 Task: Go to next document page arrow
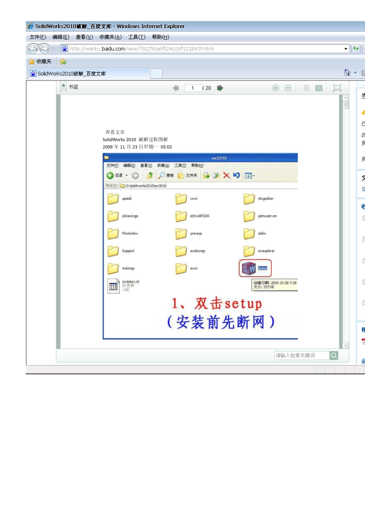[220, 88]
